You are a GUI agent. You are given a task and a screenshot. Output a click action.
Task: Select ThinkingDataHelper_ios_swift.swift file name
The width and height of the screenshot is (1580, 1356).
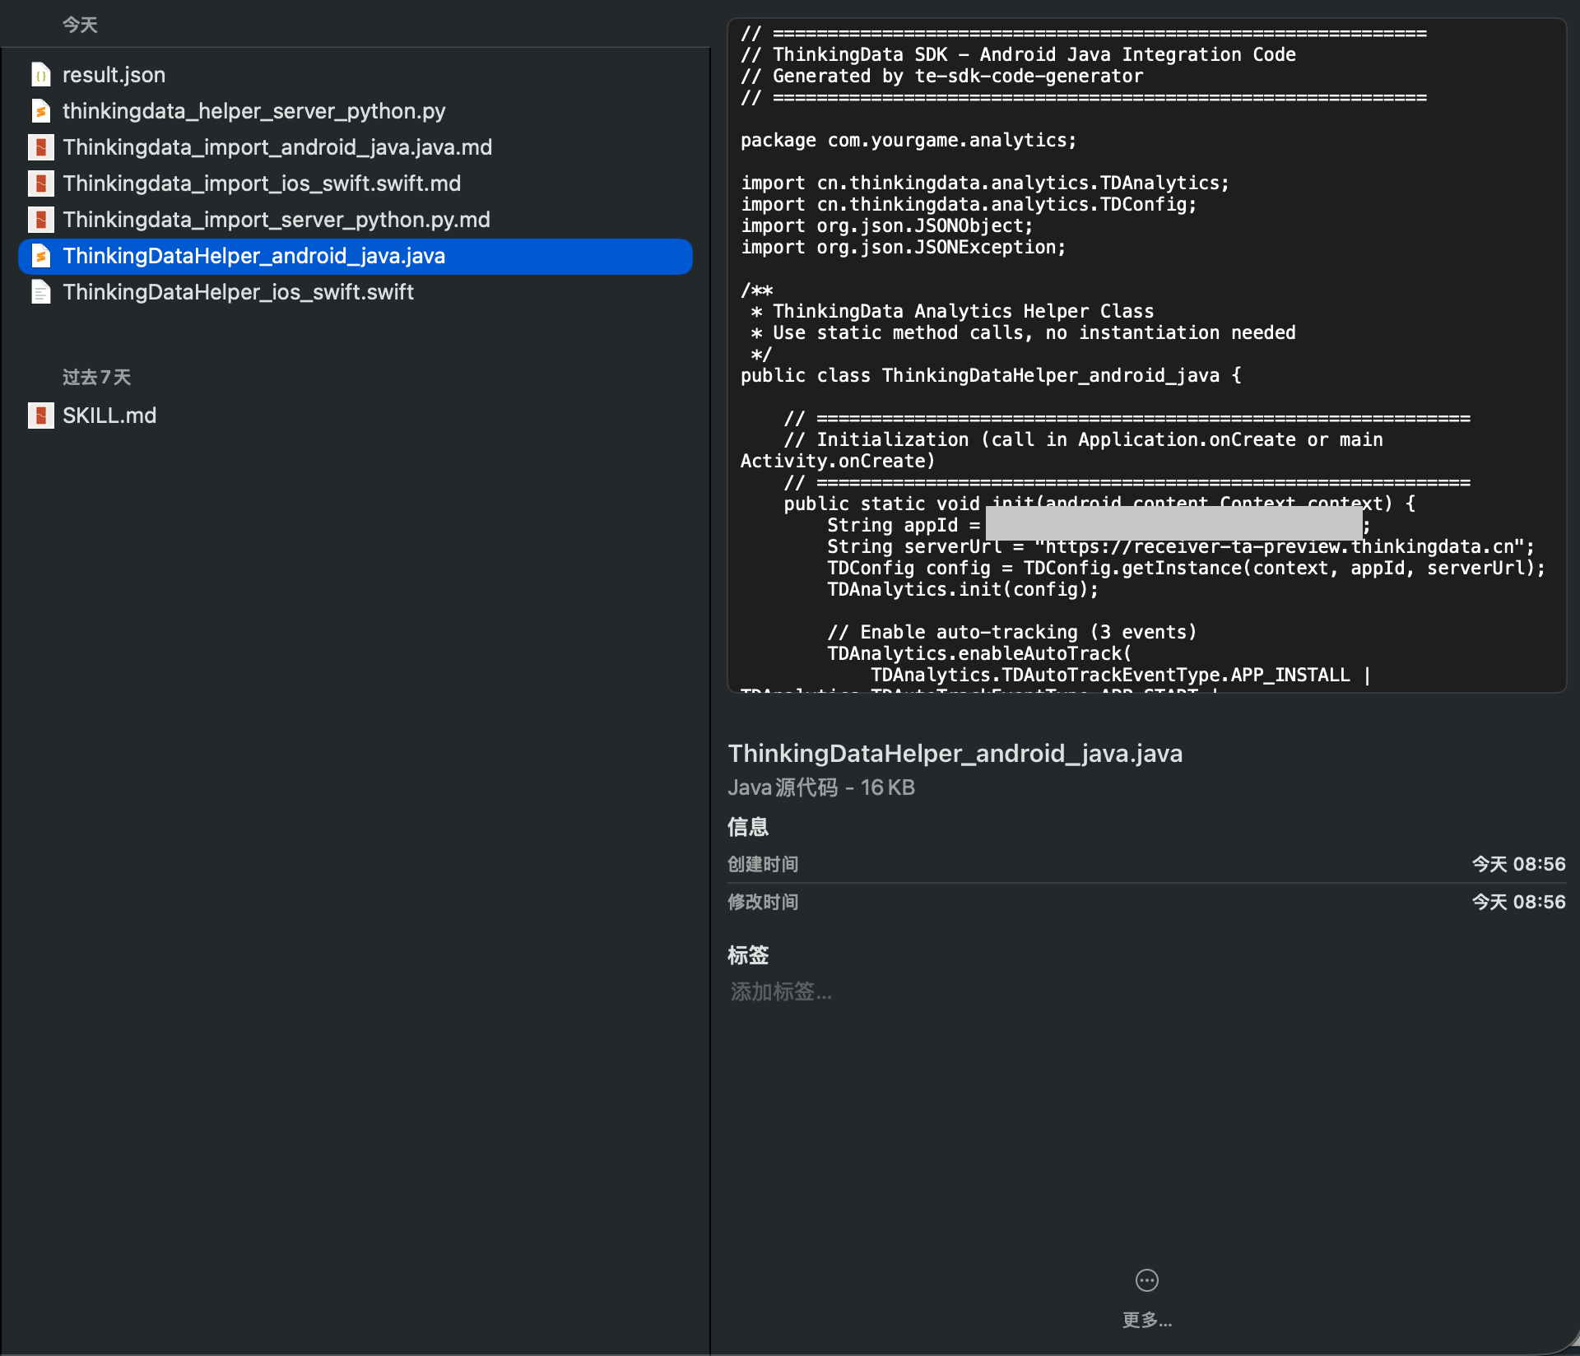239,292
